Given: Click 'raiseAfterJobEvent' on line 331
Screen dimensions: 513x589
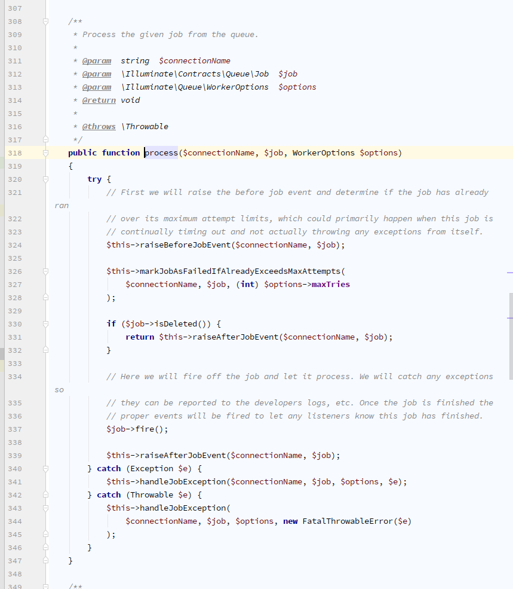Looking at the screenshot, I should (x=235, y=337).
